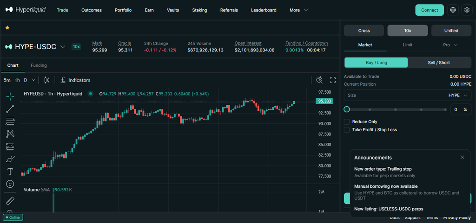Open Cross margin mode selector
476x223 pixels.
364,31
